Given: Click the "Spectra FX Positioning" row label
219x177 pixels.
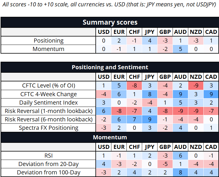Looking at the screenshot, I should coord(48,128).
